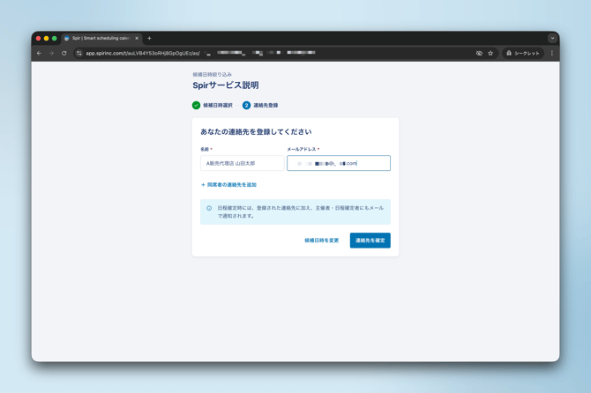Click the info icon in notice box
The image size is (591, 393).
[x=209, y=209]
